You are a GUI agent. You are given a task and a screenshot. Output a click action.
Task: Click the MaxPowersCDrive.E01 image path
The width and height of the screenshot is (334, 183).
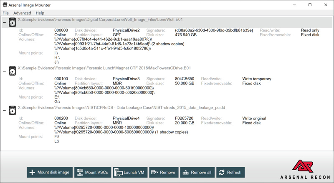pyautogui.click(x=104, y=68)
